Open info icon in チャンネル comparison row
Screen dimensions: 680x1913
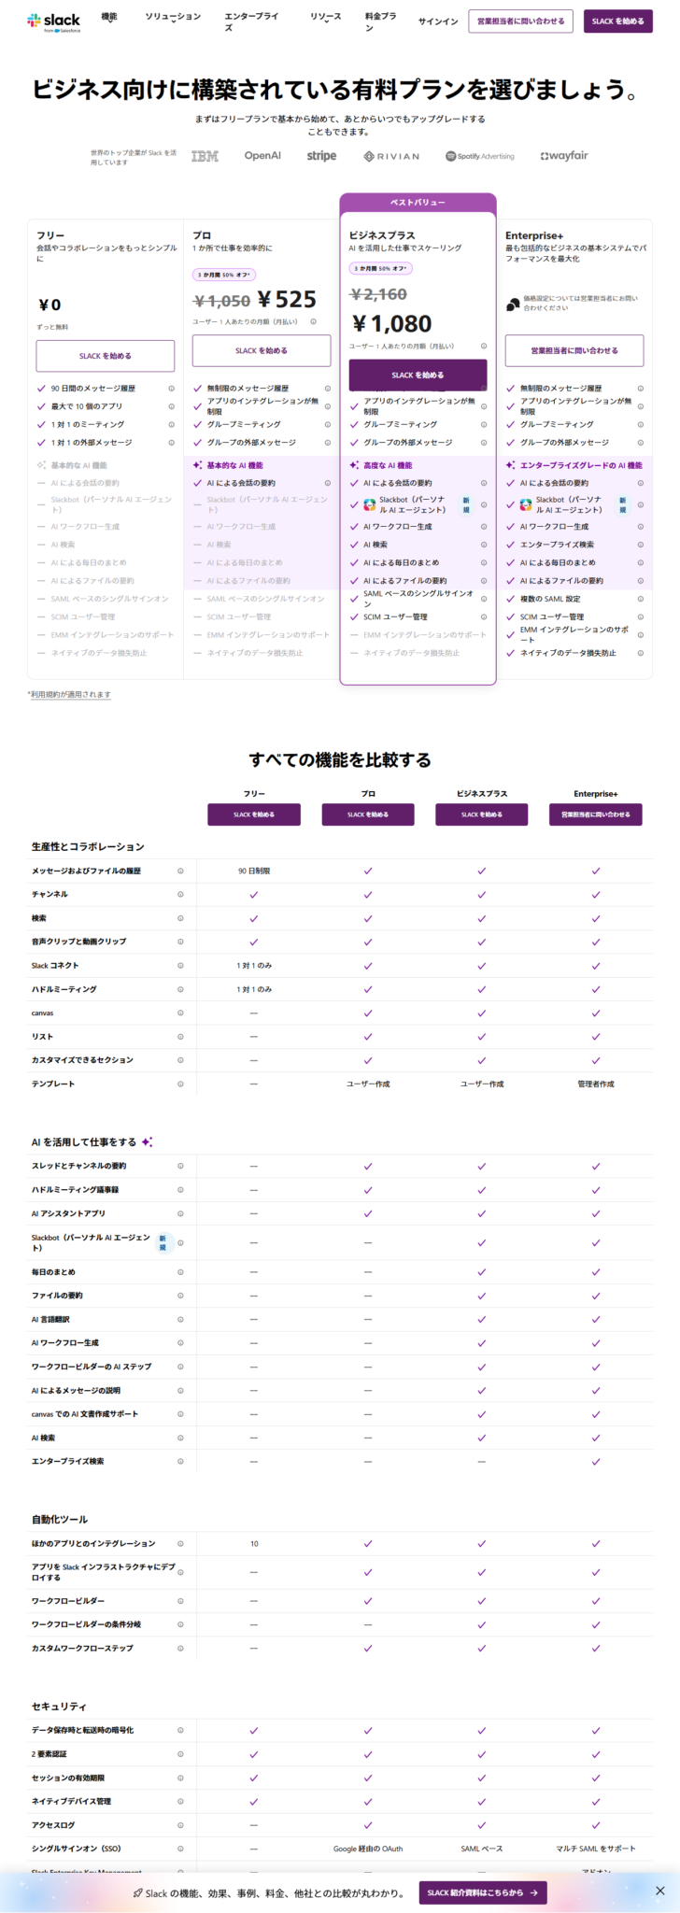click(x=180, y=894)
